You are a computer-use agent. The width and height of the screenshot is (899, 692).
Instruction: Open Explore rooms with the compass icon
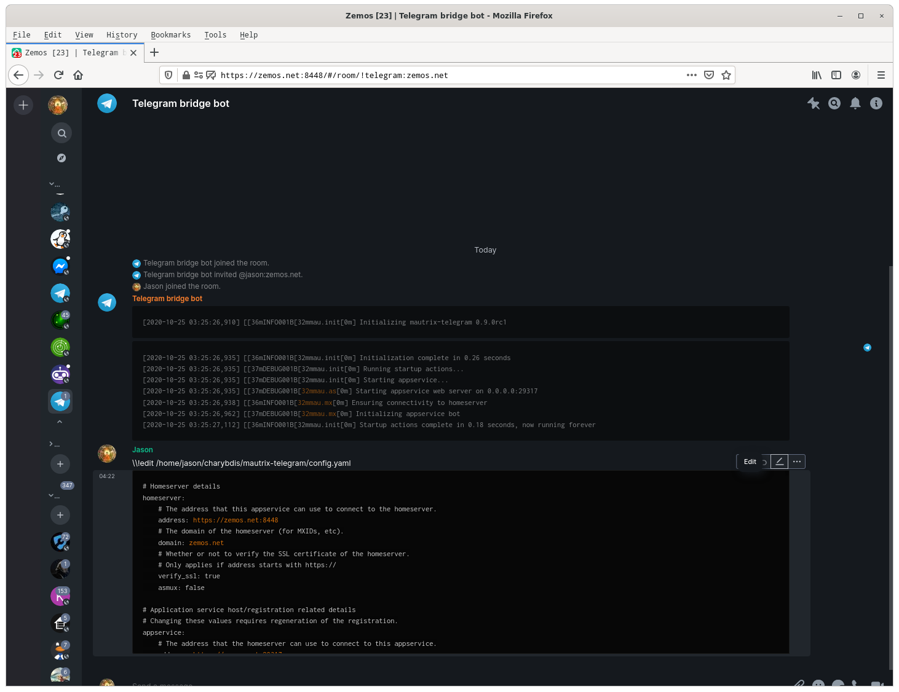[61, 158]
